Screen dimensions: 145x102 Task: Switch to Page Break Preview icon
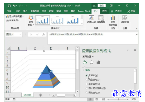[x=103, y=99]
